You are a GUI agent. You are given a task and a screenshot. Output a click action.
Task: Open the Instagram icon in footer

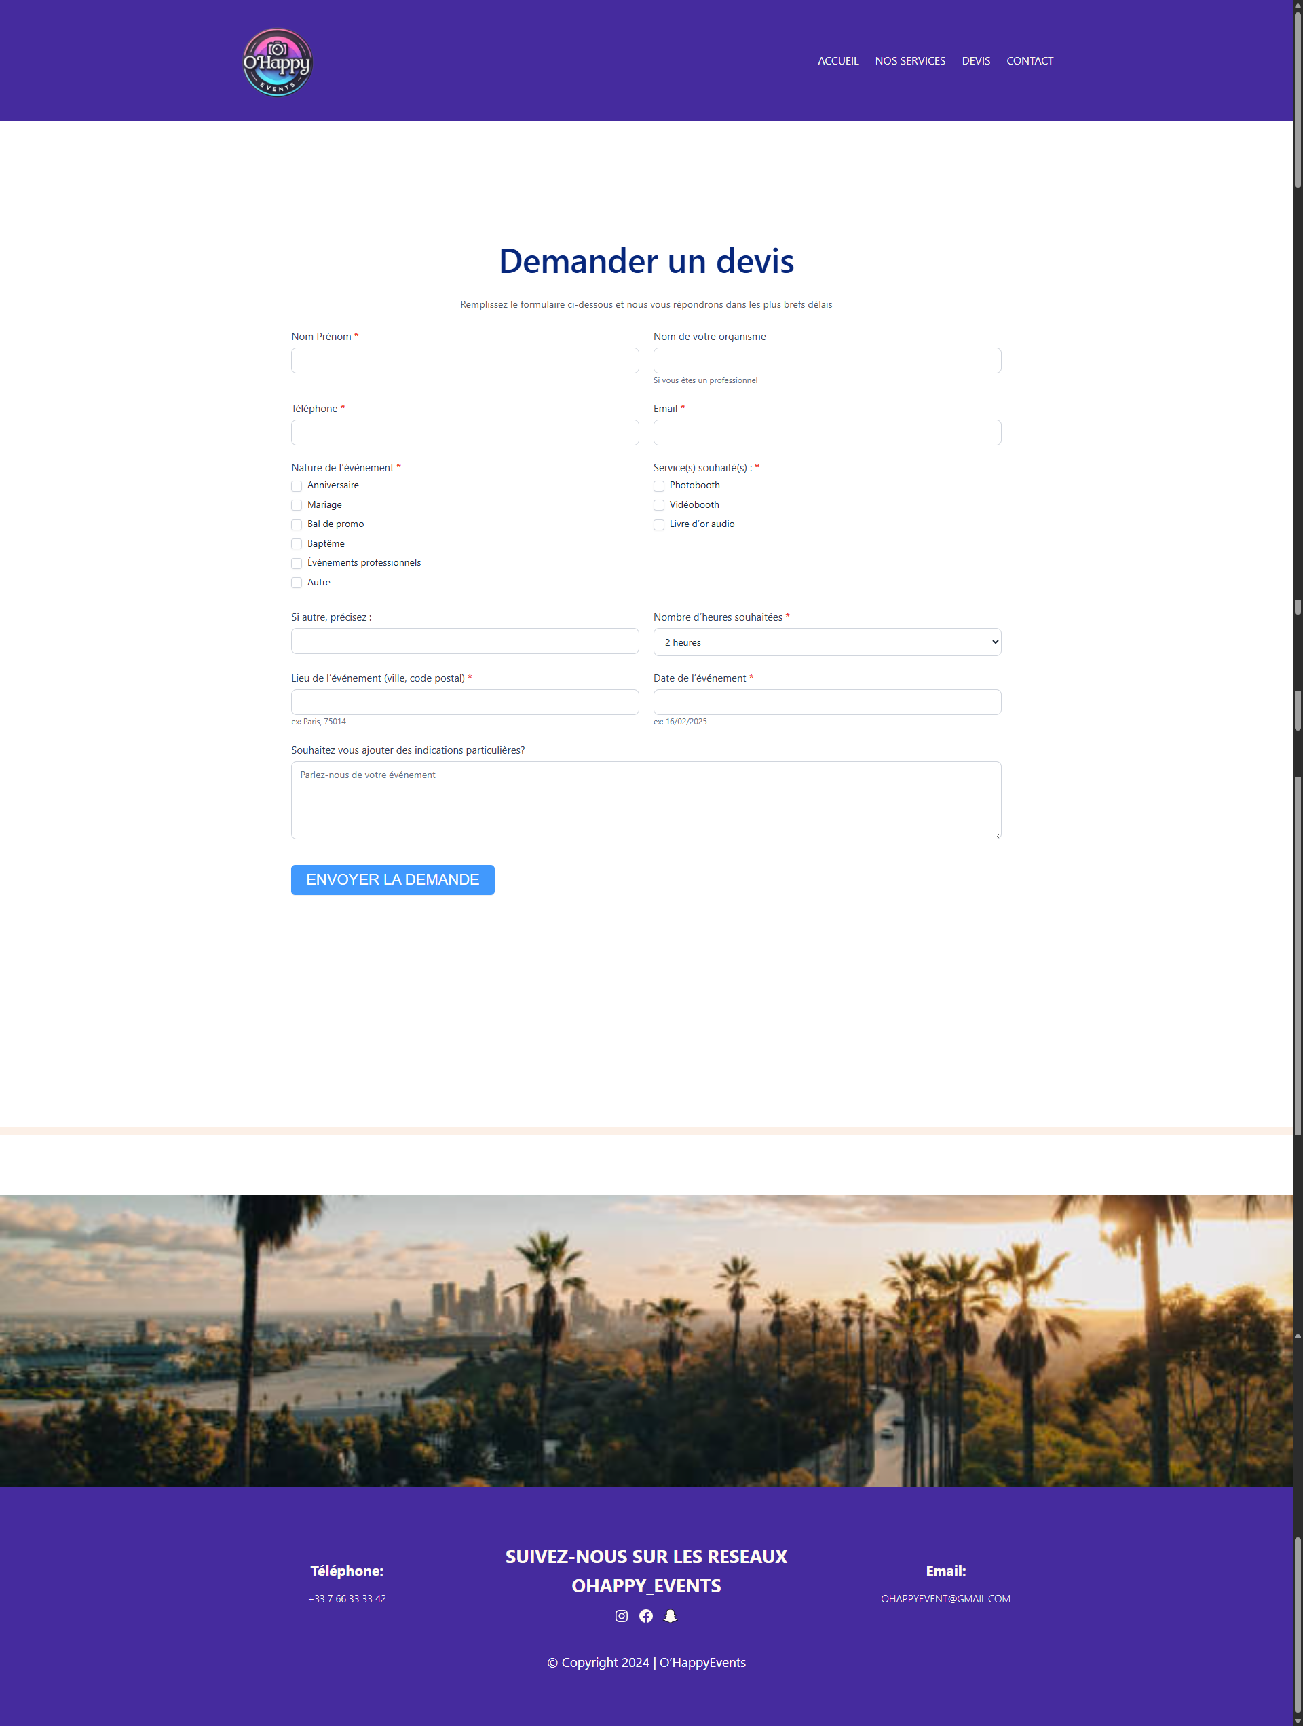(621, 1616)
